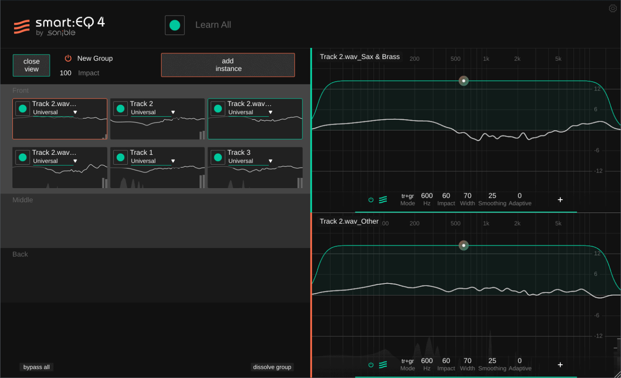This screenshot has width=621, height=378.
Task: Click the Track 2.wav_Other title
Action: (x=349, y=221)
